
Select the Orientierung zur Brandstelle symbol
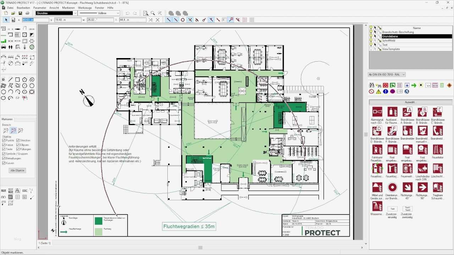pyautogui.click(x=392, y=187)
